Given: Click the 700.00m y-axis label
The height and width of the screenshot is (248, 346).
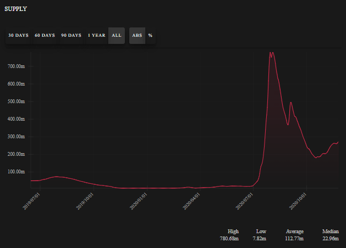Looking at the screenshot, I should (x=16, y=66).
